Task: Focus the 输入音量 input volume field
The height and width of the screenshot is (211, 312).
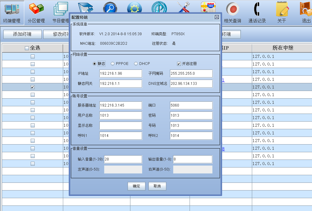Action: tap(123, 159)
